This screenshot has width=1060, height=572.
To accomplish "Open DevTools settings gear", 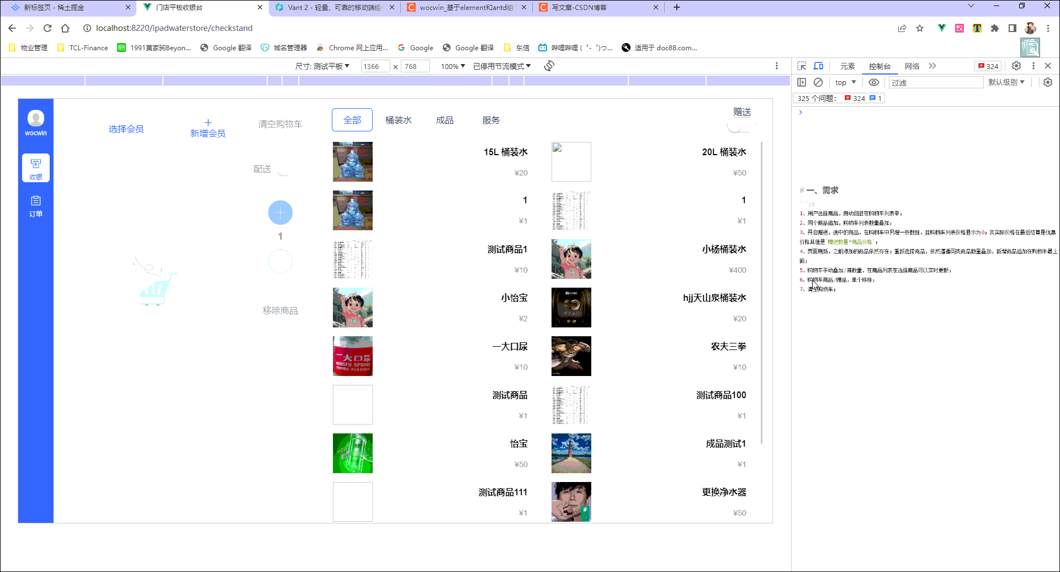I will (1016, 66).
